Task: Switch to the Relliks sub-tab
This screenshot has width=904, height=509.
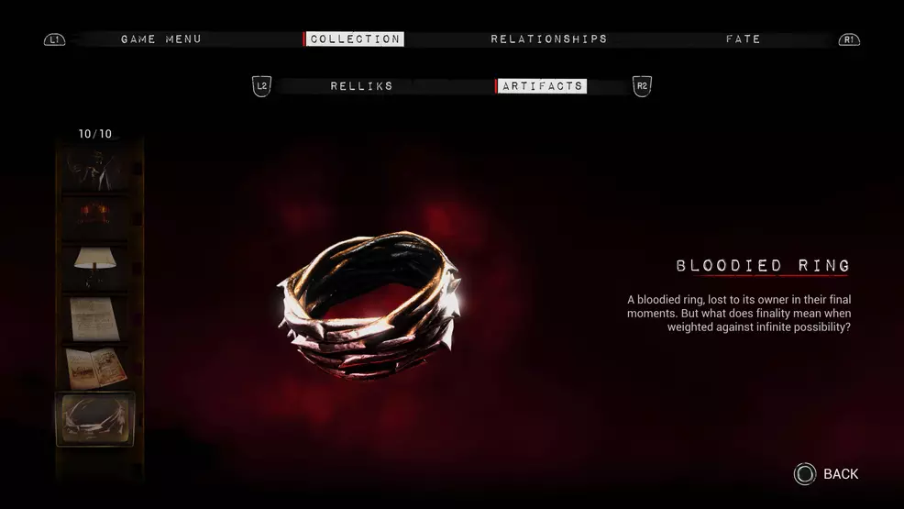Action: pos(361,86)
